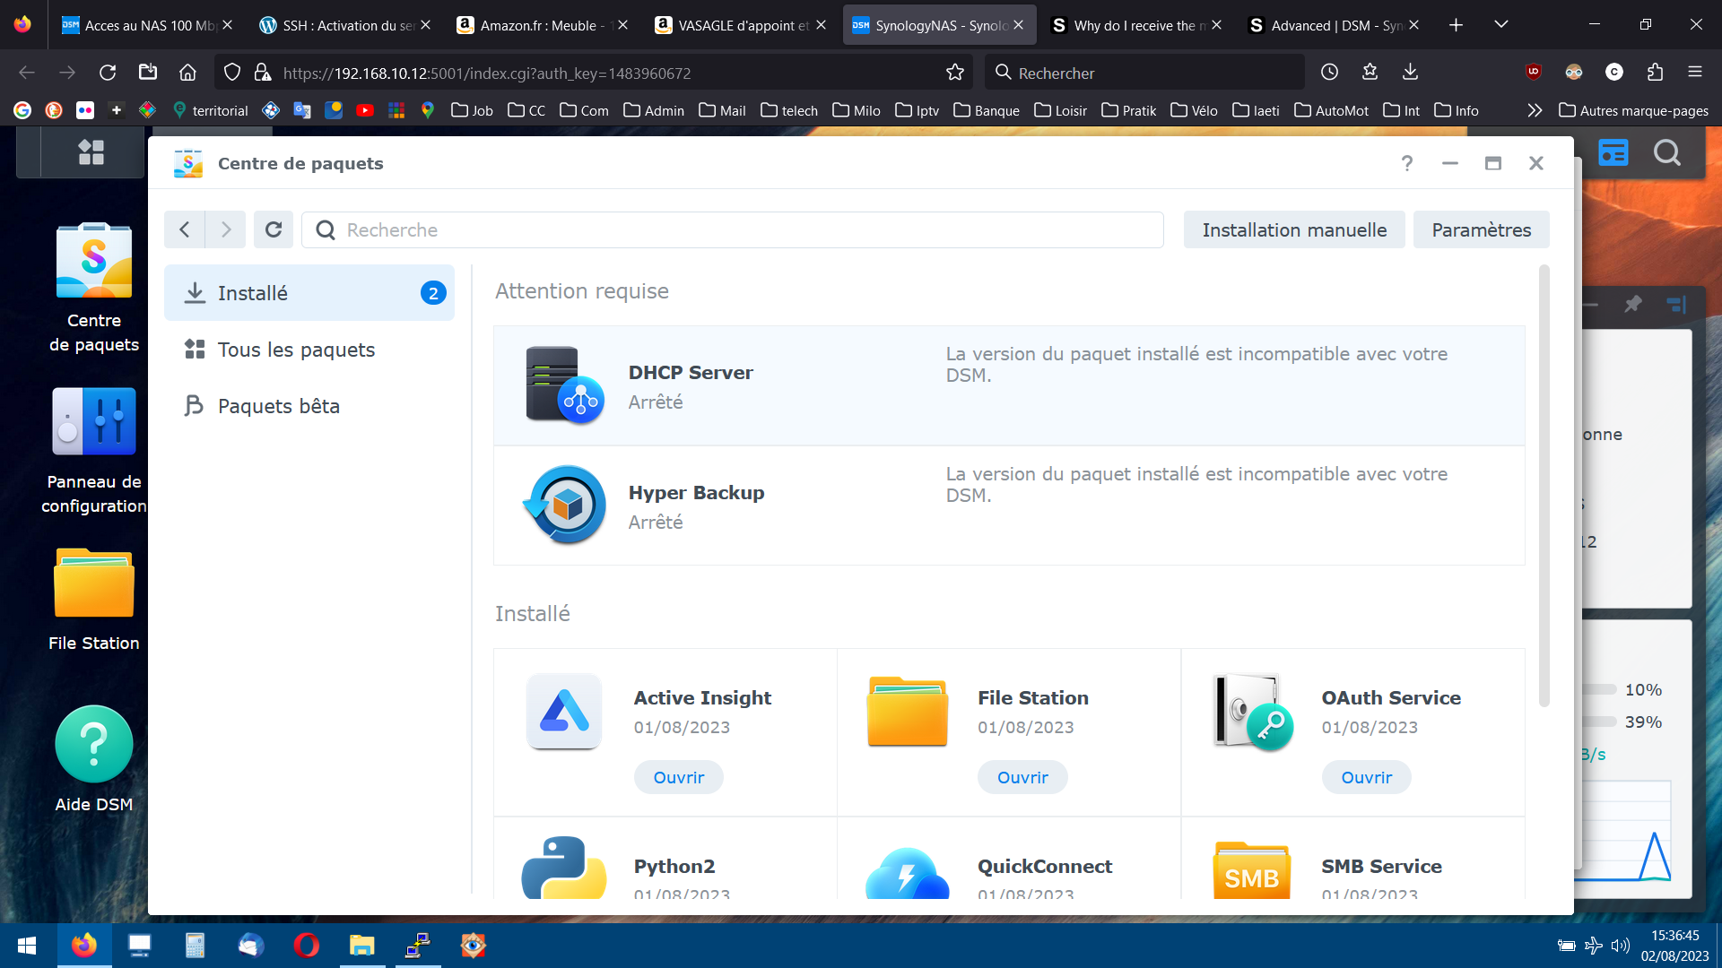Open Panneau de configuration desktop icon
This screenshot has height=968, width=1722.
click(x=94, y=422)
